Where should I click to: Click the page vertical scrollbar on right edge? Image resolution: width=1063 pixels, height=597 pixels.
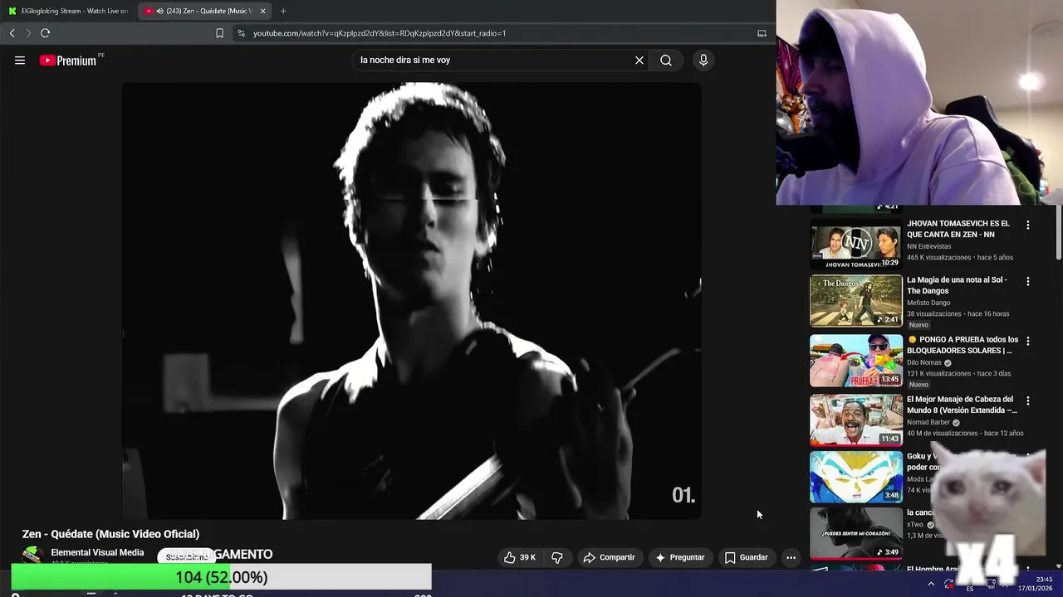(1059, 232)
